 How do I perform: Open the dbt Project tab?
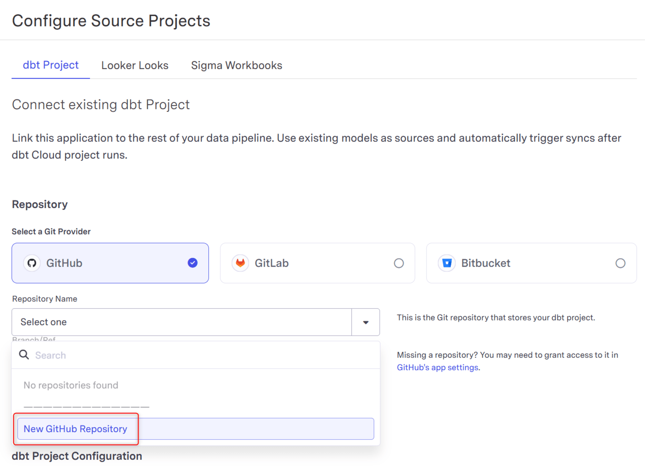pos(51,65)
